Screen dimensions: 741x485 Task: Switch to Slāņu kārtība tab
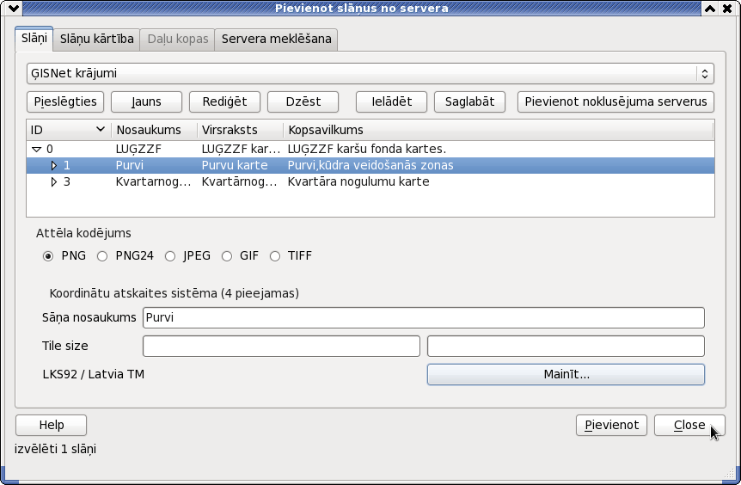96,40
